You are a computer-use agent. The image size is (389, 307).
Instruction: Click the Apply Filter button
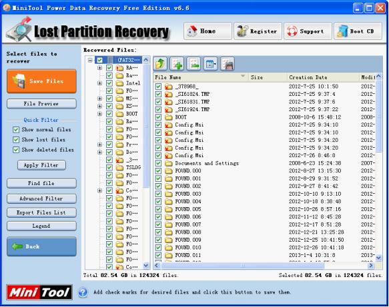pos(41,165)
